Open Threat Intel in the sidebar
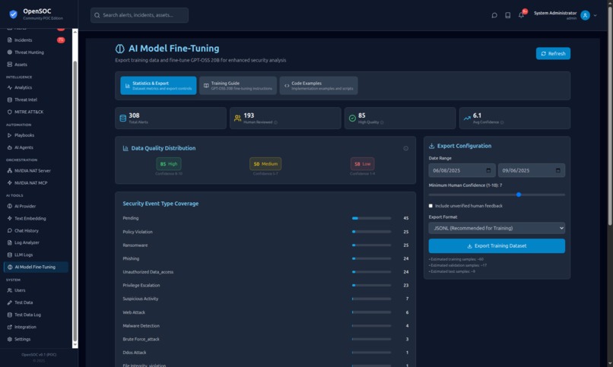613x367 pixels. (x=36, y=100)
